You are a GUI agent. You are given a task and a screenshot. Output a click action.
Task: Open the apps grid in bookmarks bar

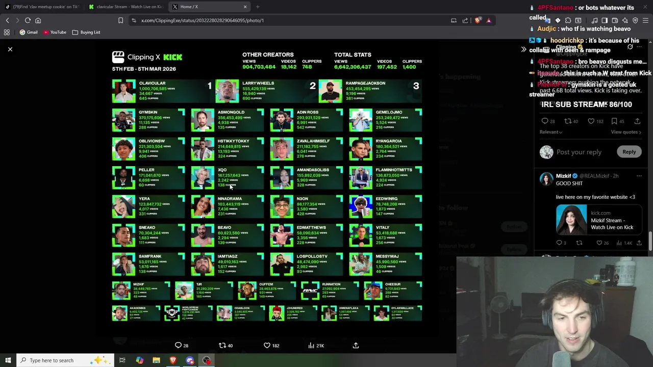pos(7,32)
